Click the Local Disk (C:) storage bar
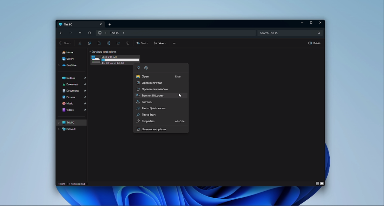The width and height of the screenshot is (384, 206). pyautogui.click(x=120, y=60)
